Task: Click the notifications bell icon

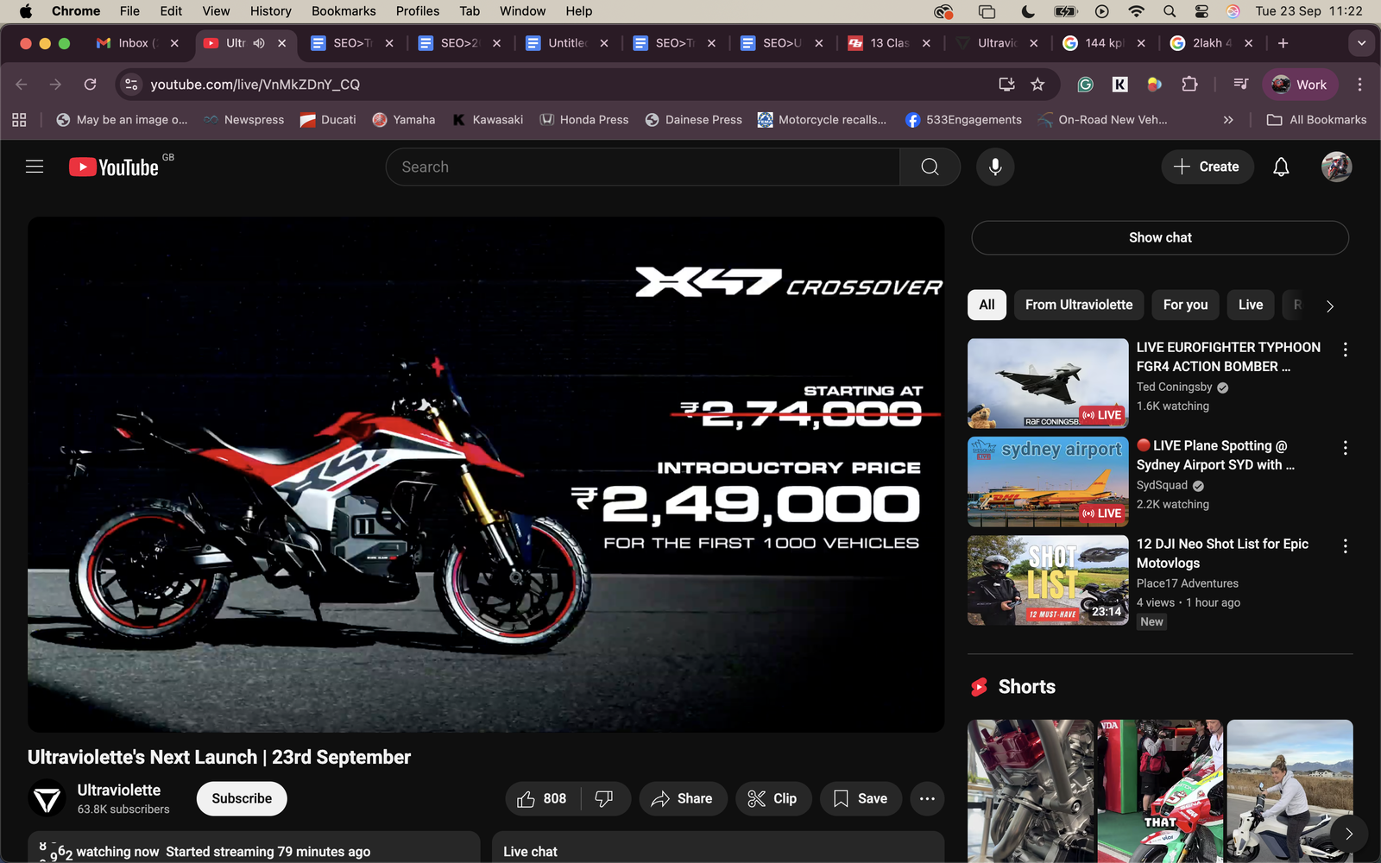Action: (x=1281, y=167)
